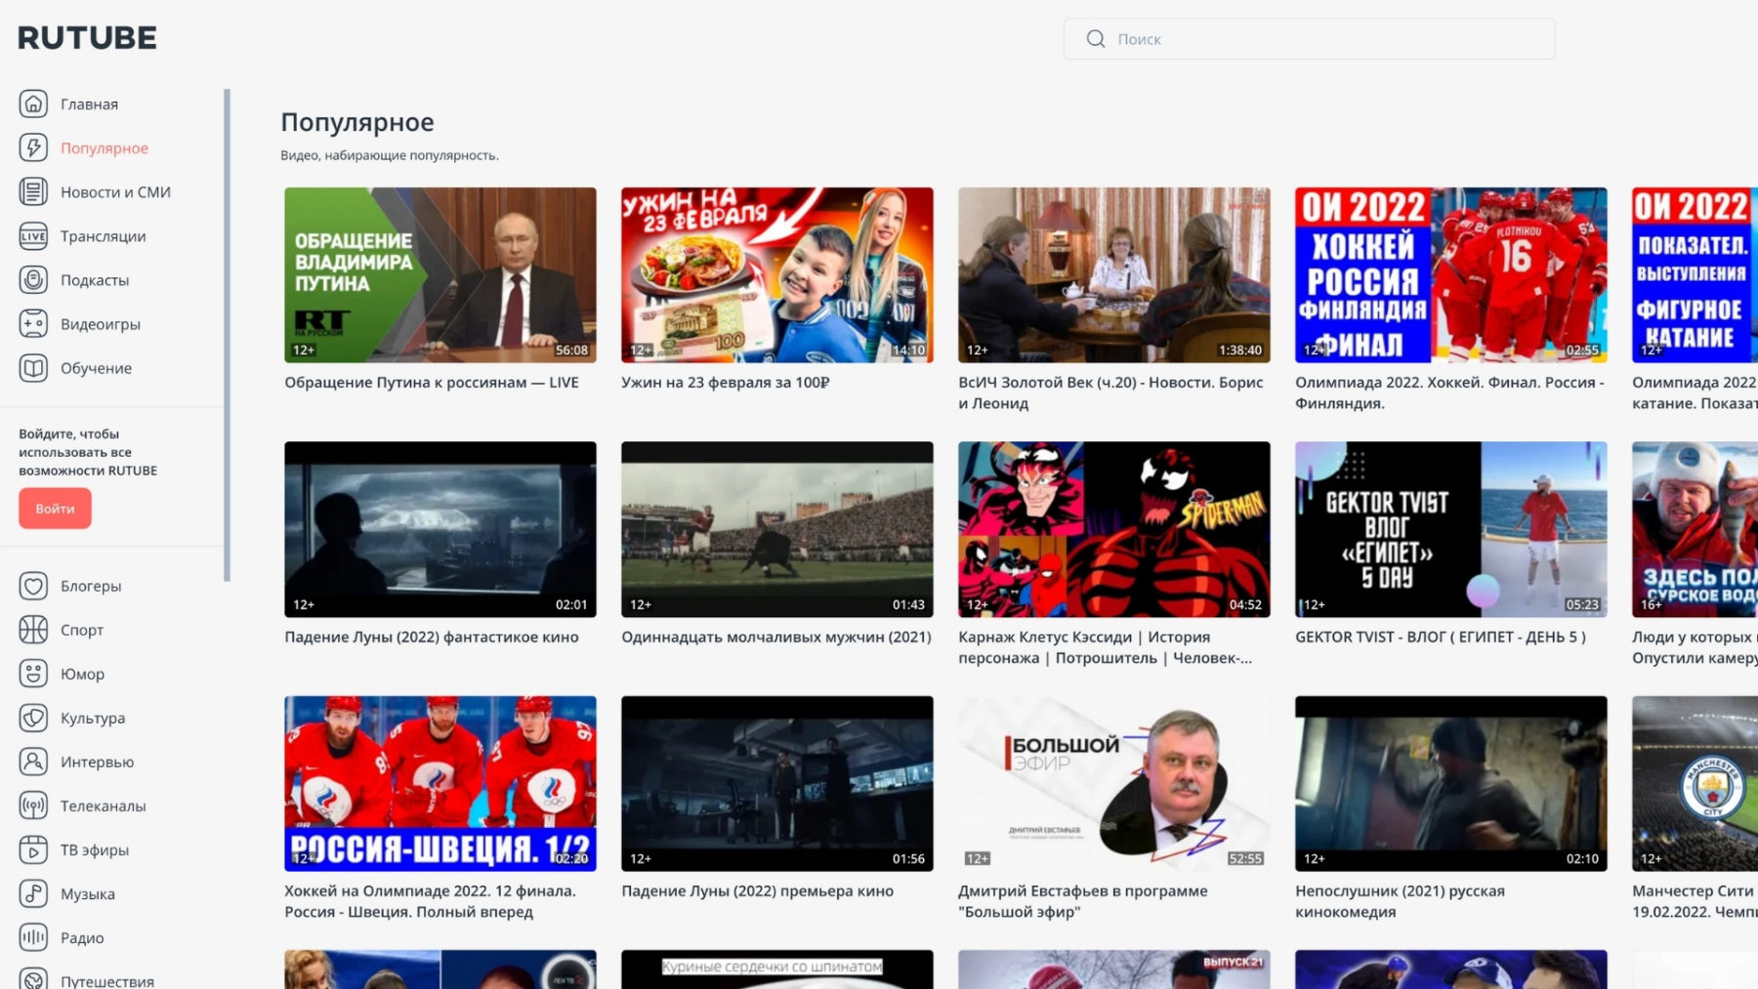This screenshot has height=989, width=1758.
Task: Select the Радио icon in sidebar
Action: pos(34,937)
